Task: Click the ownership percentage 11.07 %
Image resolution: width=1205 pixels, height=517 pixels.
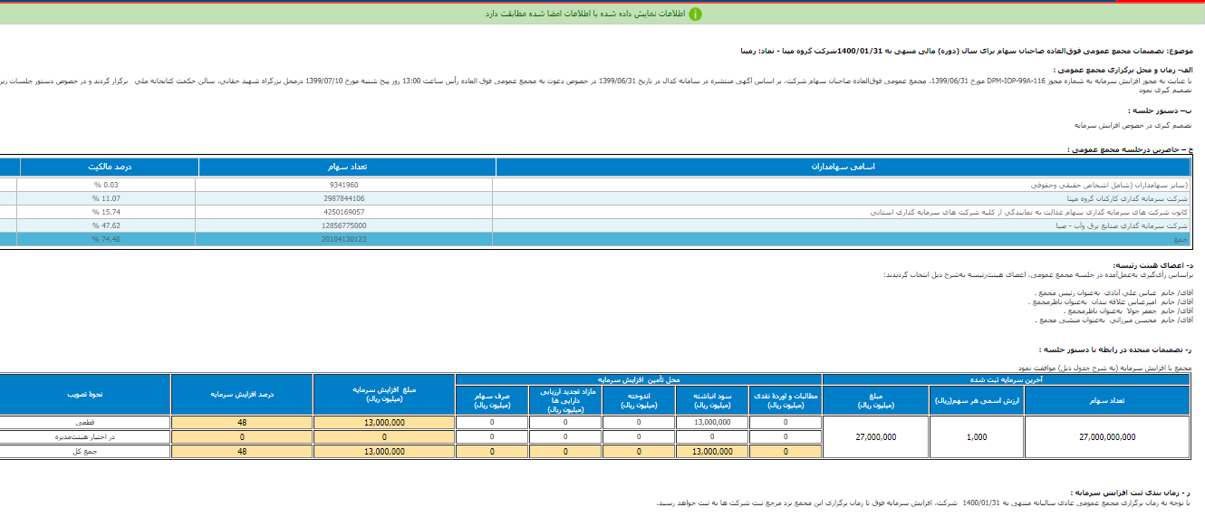Action: [108, 197]
